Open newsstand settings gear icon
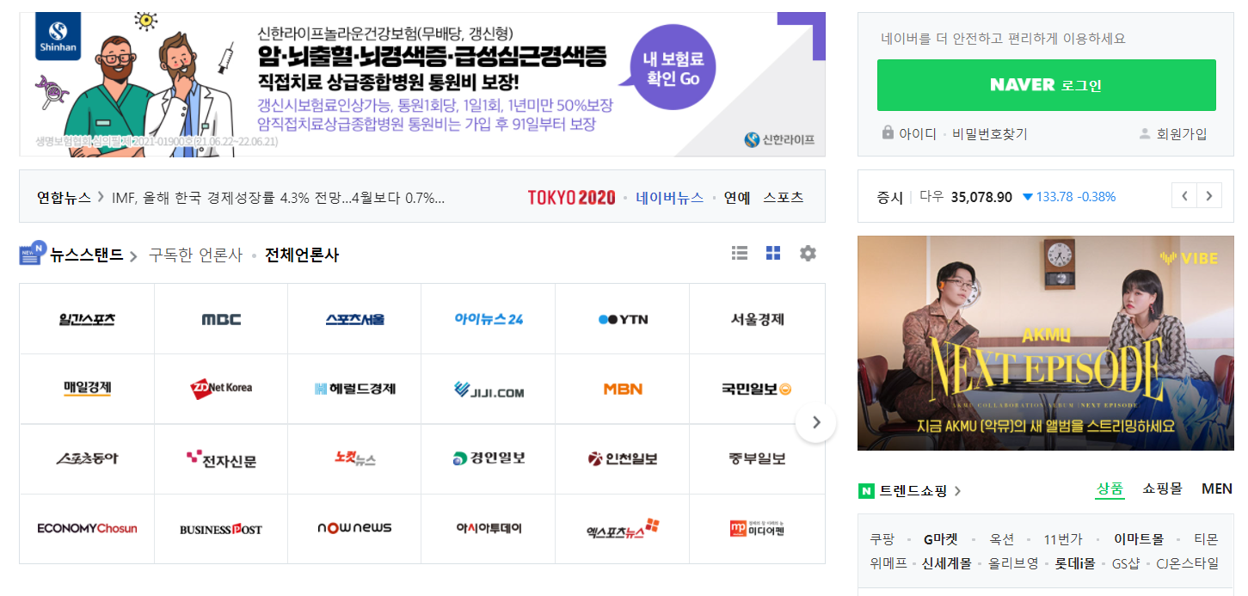The image size is (1248, 596). (808, 253)
